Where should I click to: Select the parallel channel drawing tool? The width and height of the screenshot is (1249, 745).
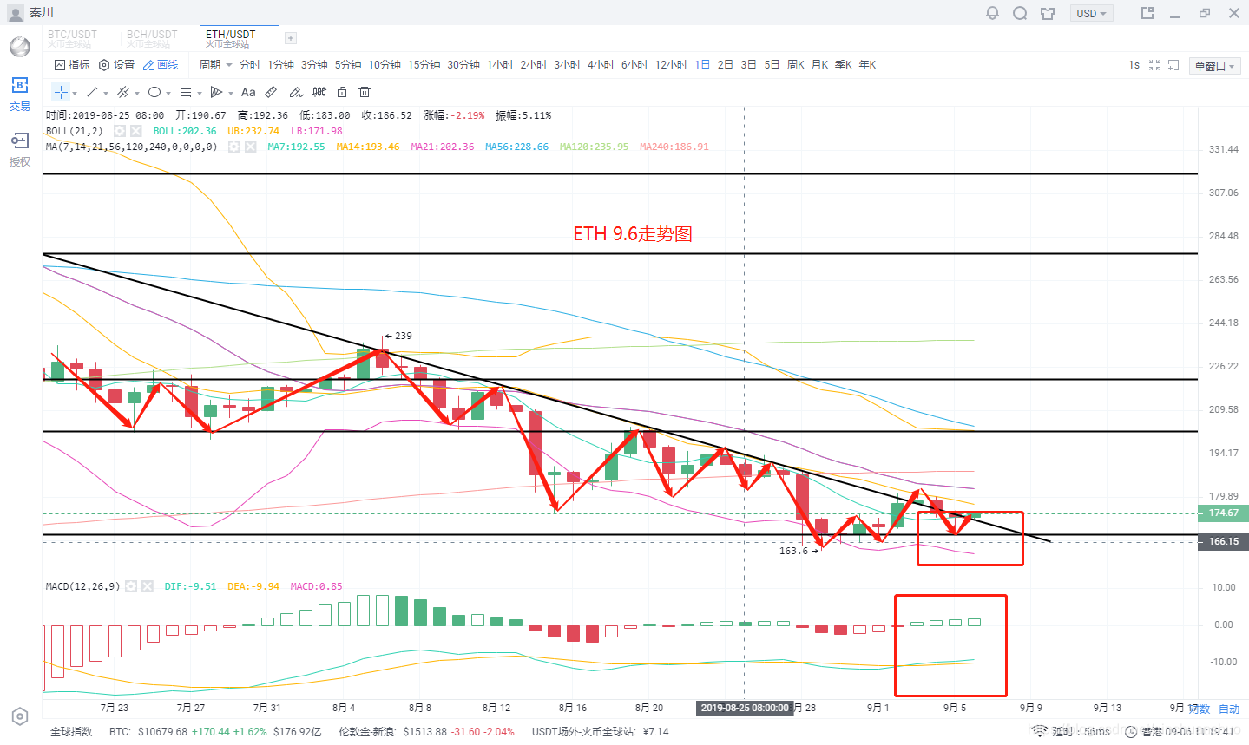coord(123,92)
